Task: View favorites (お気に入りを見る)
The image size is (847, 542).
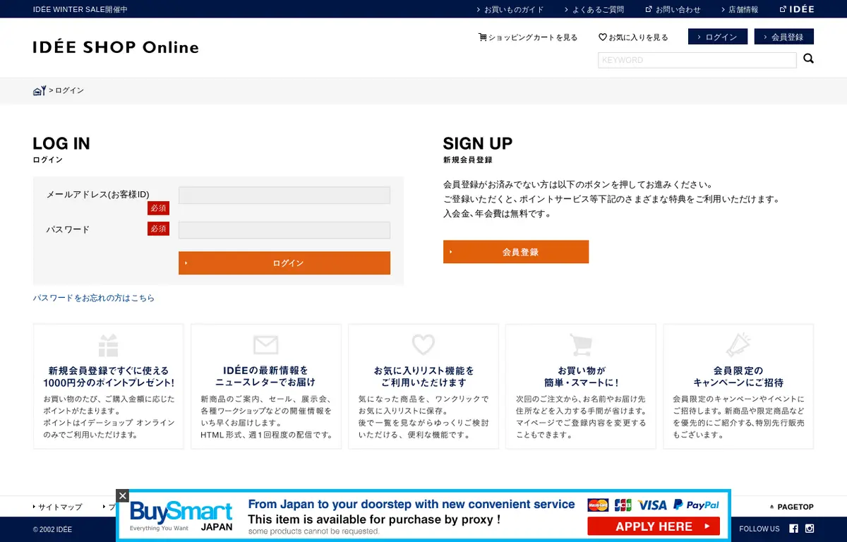Action: click(x=633, y=37)
